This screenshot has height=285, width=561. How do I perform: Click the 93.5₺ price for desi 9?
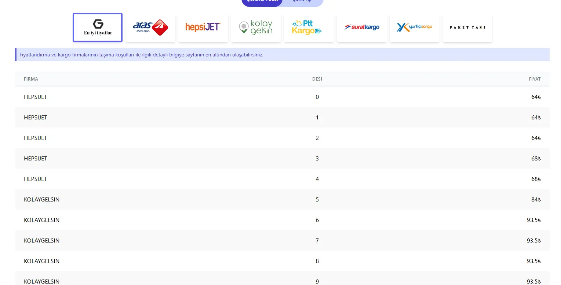[534, 282]
